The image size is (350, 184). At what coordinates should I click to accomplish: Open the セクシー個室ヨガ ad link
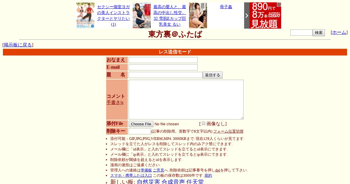click(113, 15)
